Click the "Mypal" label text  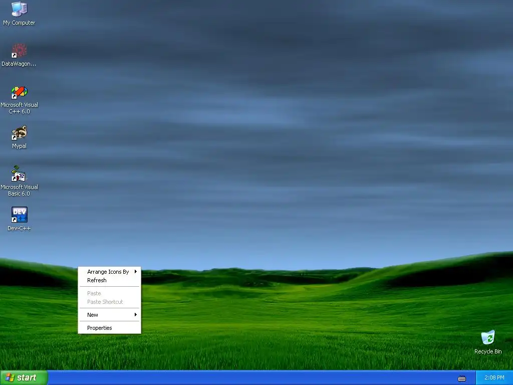point(19,146)
